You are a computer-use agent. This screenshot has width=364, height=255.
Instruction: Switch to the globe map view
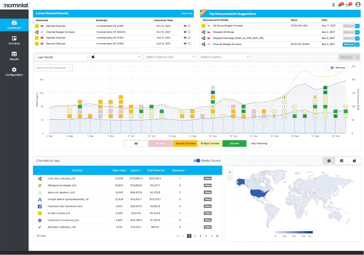(329, 161)
